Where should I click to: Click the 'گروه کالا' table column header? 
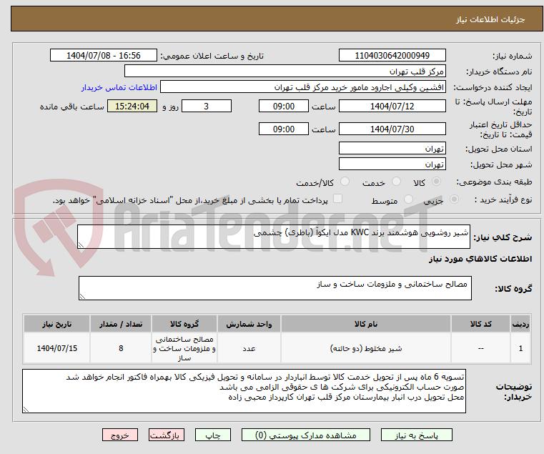pos(184,324)
